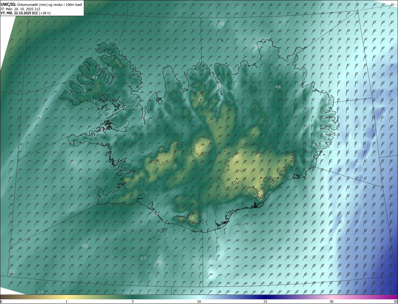Select the 7.2 value near the south coast

pyautogui.click(x=155, y=214)
